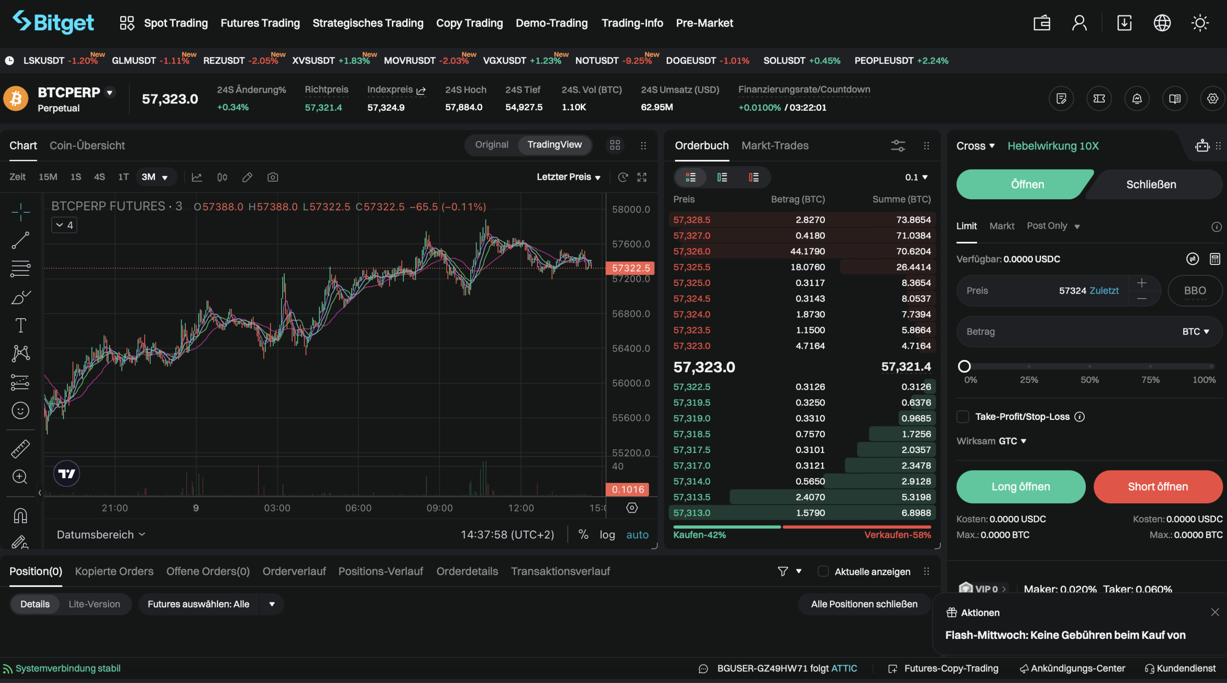
Task: Open Copy Trading menu
Action: (x=469, y=23)
